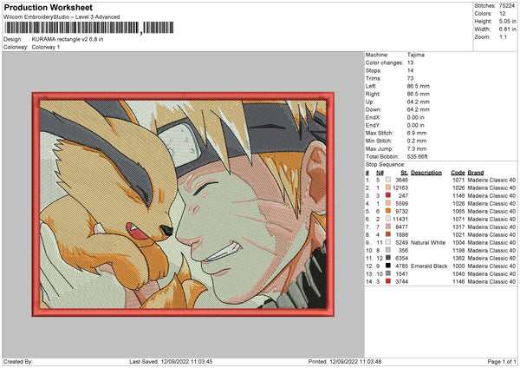Select the 'Wilcom EmbroideryStudio – Level 3 Advanced' line
Screen dimensions: 520x368
(62, 17)
